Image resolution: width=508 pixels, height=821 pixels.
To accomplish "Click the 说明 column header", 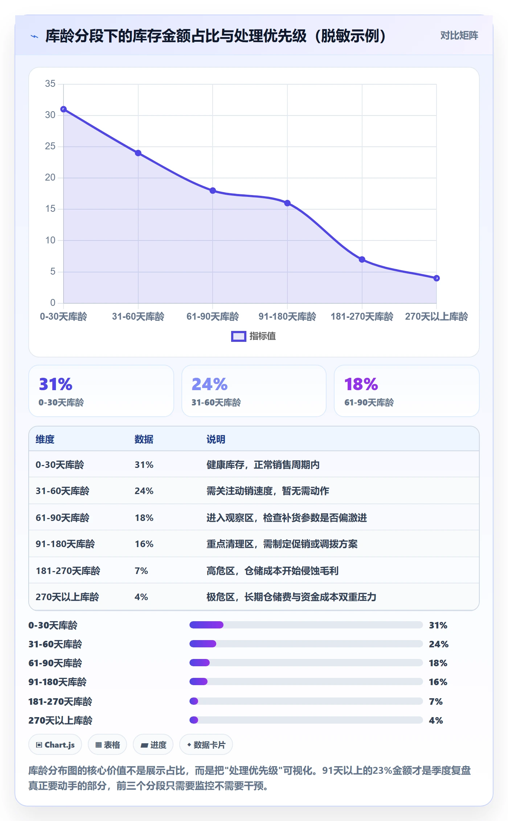I will coord(216,439).
